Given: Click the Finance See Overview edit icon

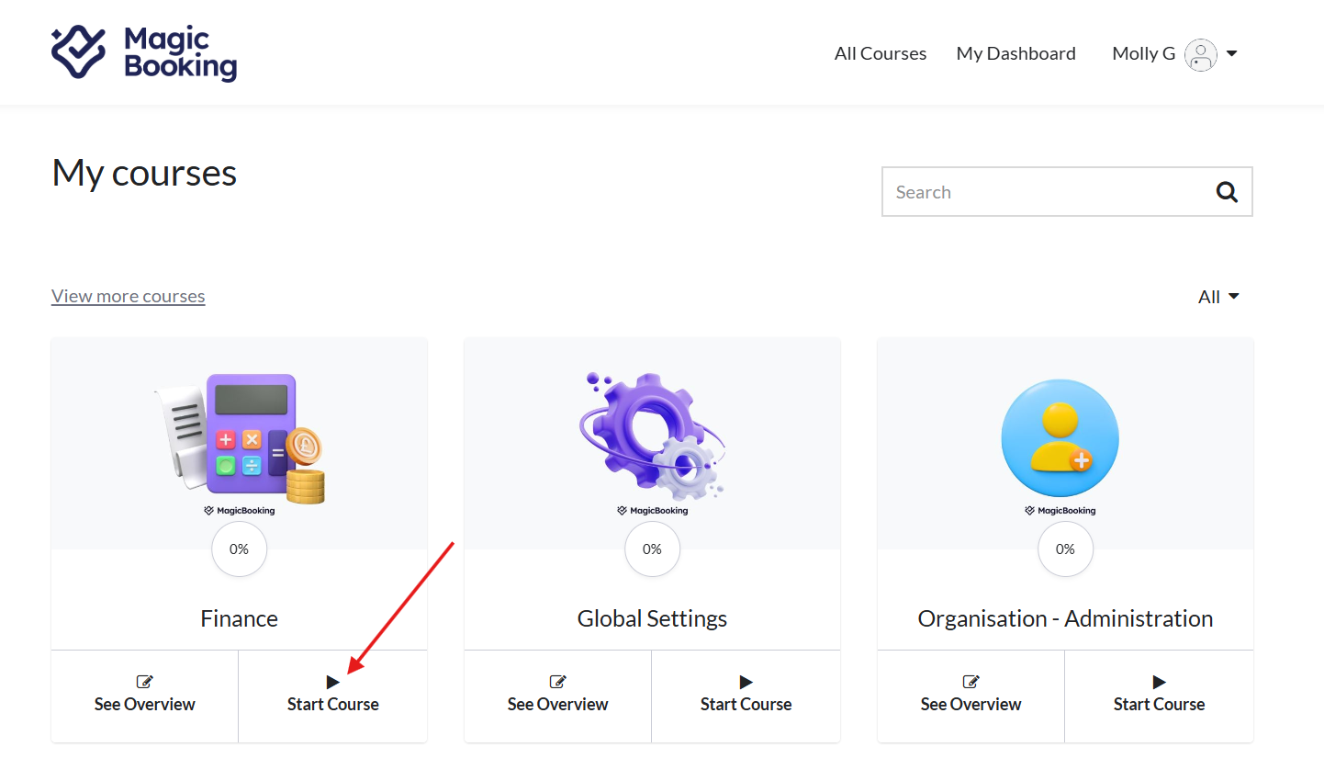Looking at the screenshot, I should click(144, 682).
